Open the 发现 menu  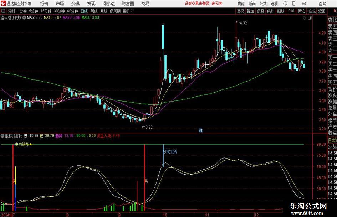(91, 4)
